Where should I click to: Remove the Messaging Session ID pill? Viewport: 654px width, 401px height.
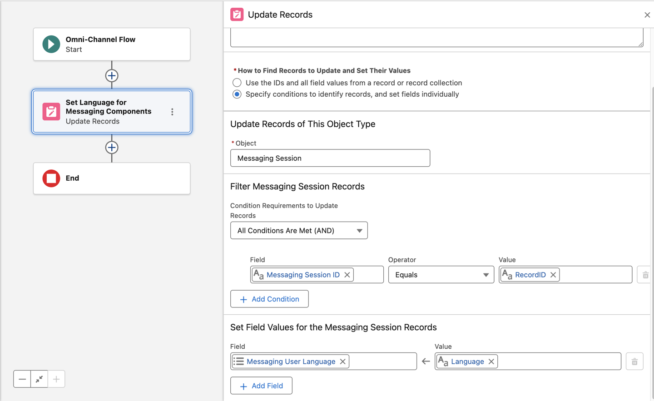[x=347, y=275]
